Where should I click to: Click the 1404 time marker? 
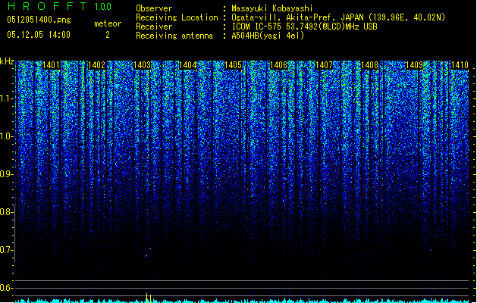(187, 65)
